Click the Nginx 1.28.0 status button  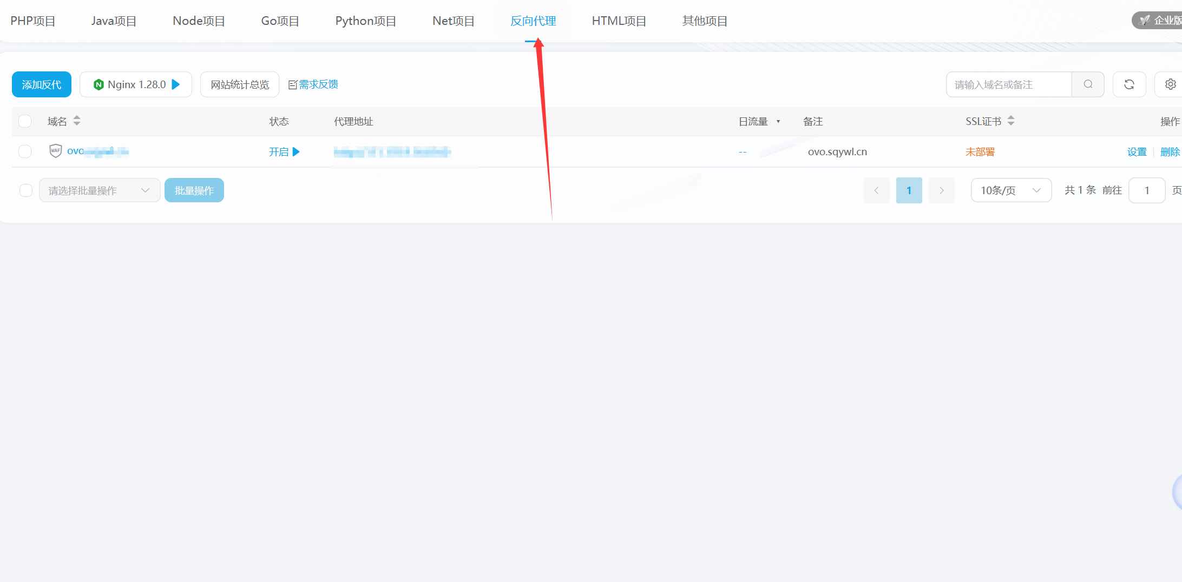(136, 84)
